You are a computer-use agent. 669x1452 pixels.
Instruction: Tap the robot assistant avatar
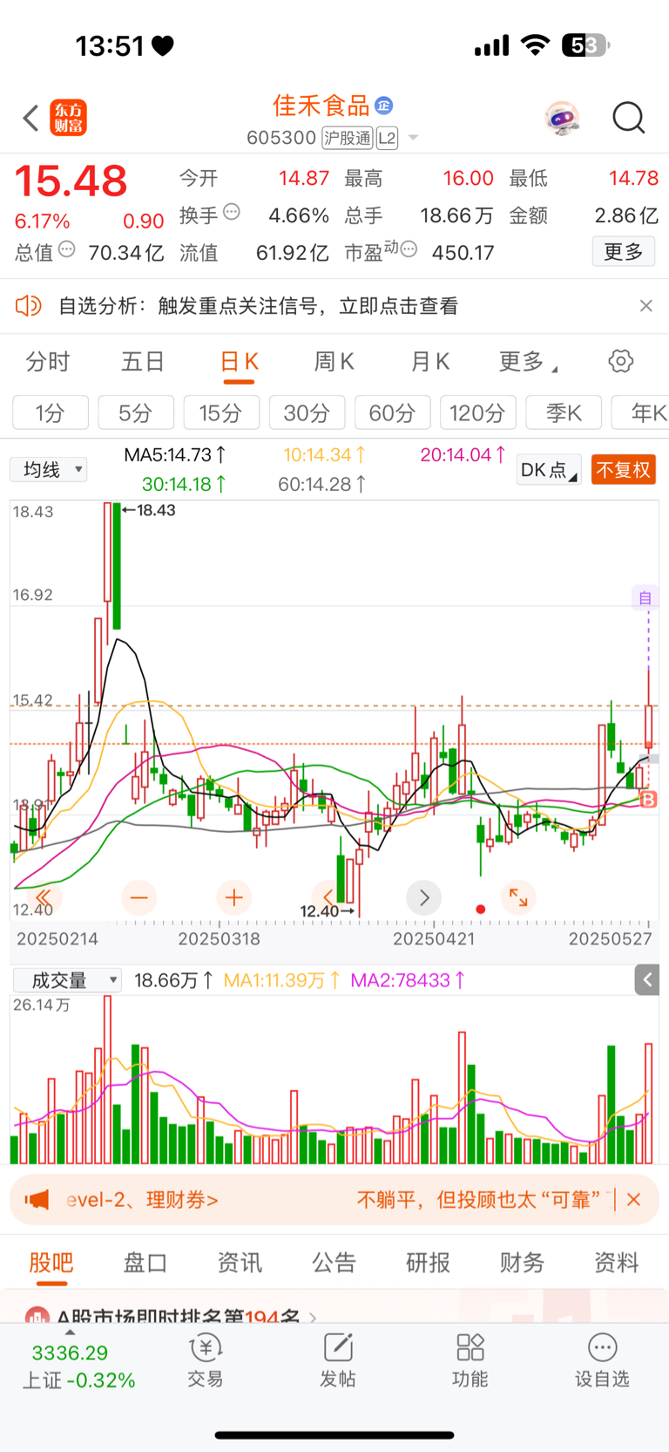point(563,117)
